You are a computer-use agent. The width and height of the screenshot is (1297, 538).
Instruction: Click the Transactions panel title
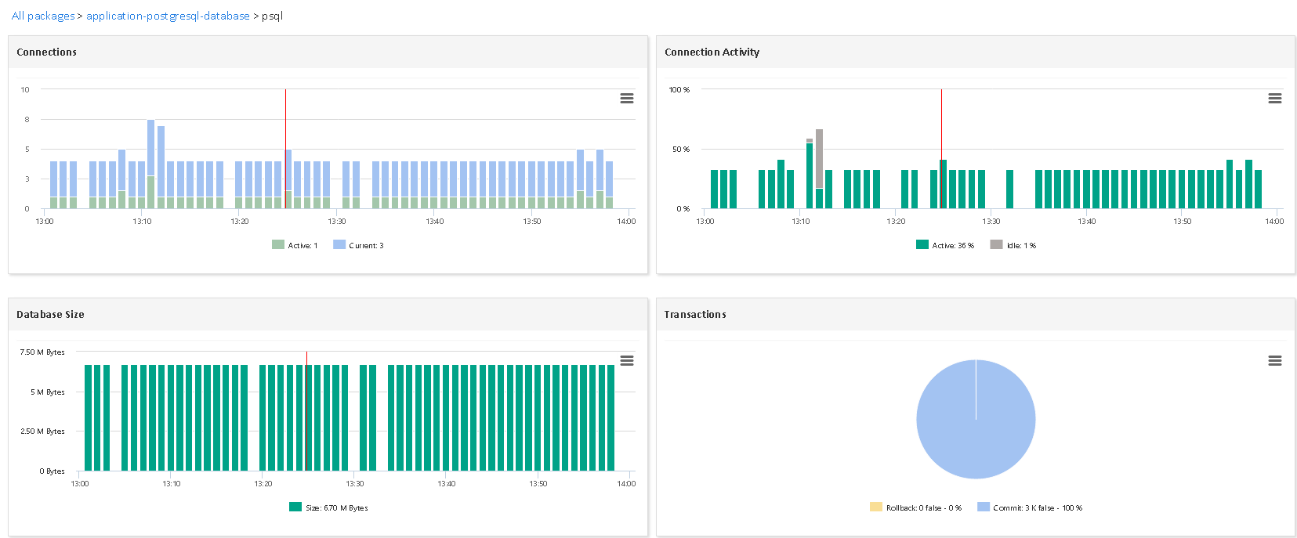point(695,315)
